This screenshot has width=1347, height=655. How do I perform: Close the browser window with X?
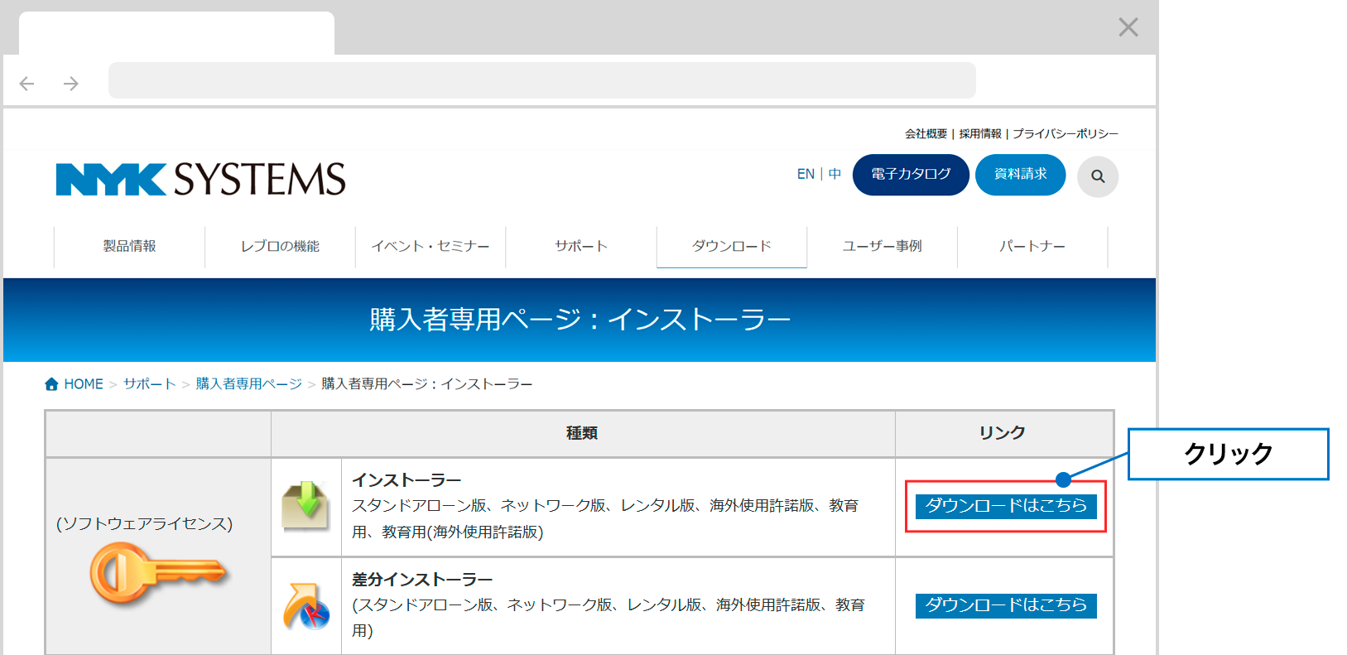[x=1128, y=27]
